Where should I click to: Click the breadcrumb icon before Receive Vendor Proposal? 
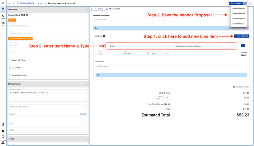point(41,3)
